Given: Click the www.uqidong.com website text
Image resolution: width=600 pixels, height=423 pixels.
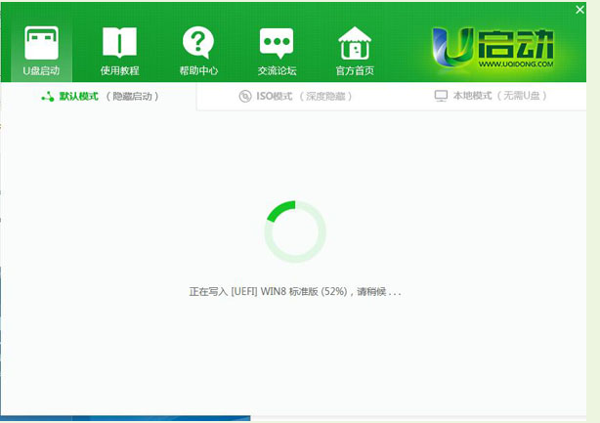Looking at the screenshot, I should pos(516,65).
